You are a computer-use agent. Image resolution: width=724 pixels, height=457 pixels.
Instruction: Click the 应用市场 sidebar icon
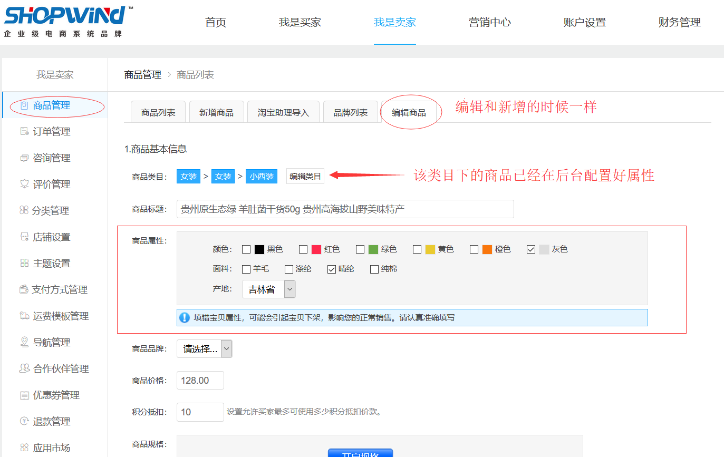pos(24,448)
